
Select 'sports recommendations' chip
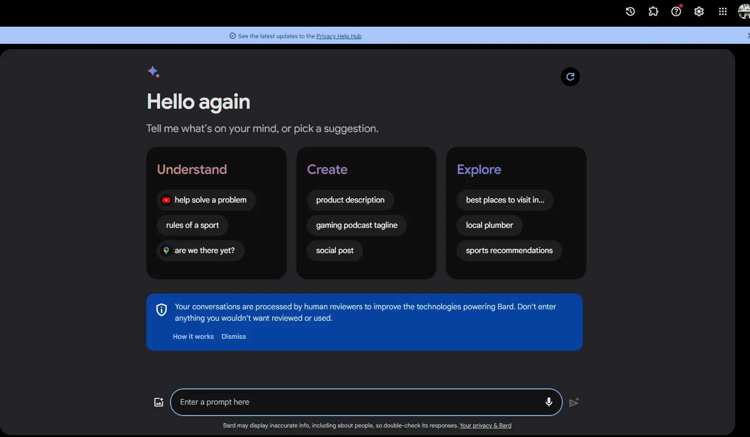tap(509, 251)
